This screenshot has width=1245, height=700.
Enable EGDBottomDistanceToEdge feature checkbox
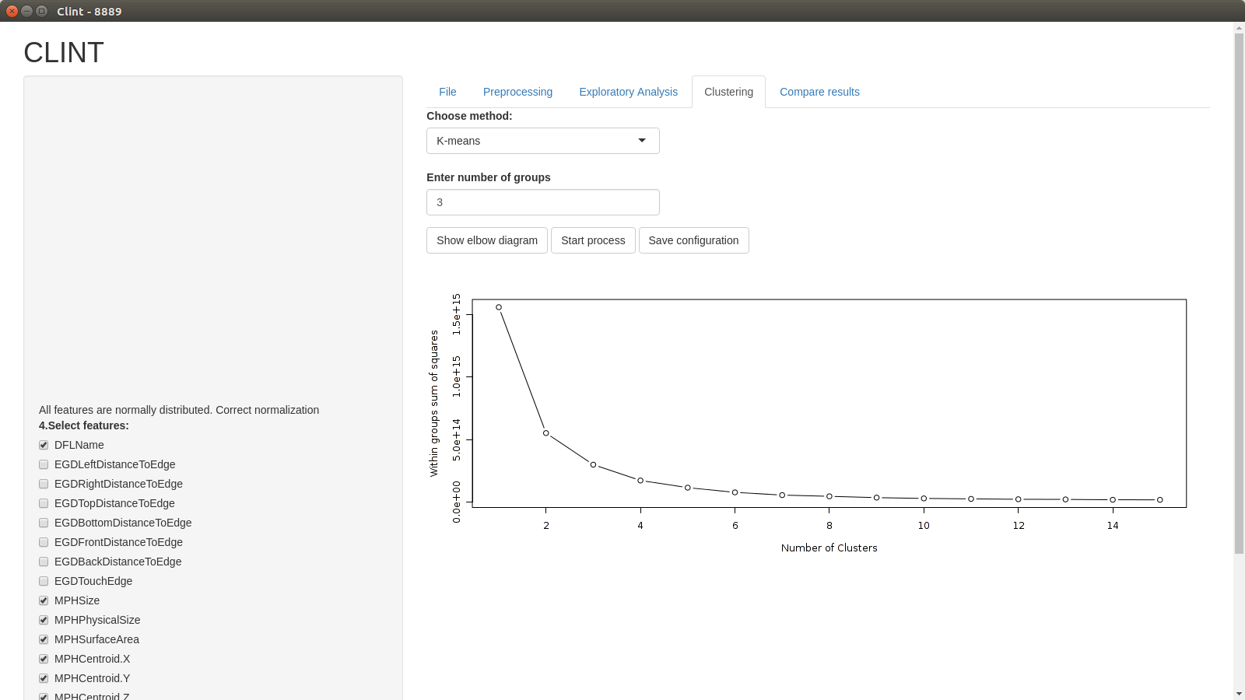pos(44,523)
